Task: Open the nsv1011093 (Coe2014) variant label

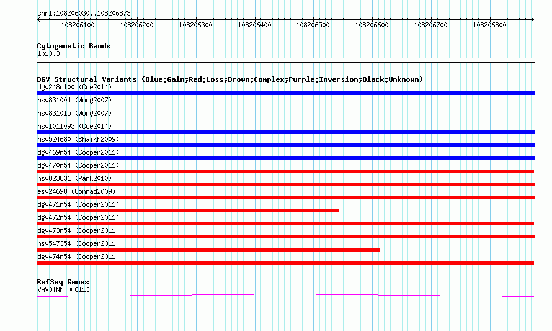Action: 74,126
